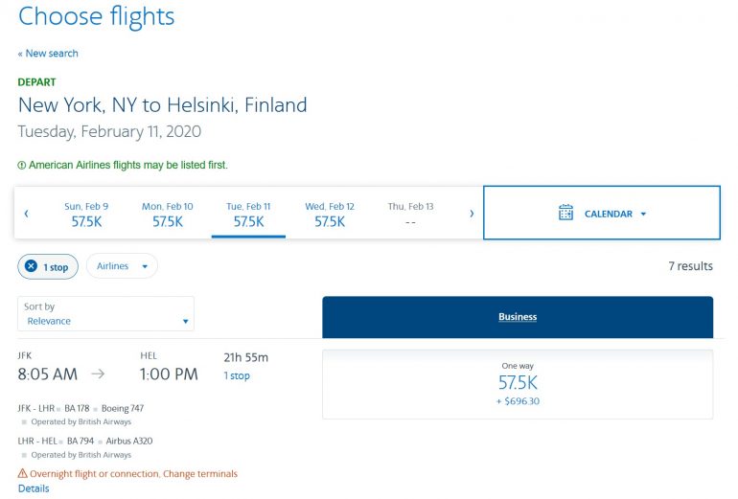Open the 1 stop flight link
The height and width of the screenshot is (499, 738).
[x=237, y=375]
